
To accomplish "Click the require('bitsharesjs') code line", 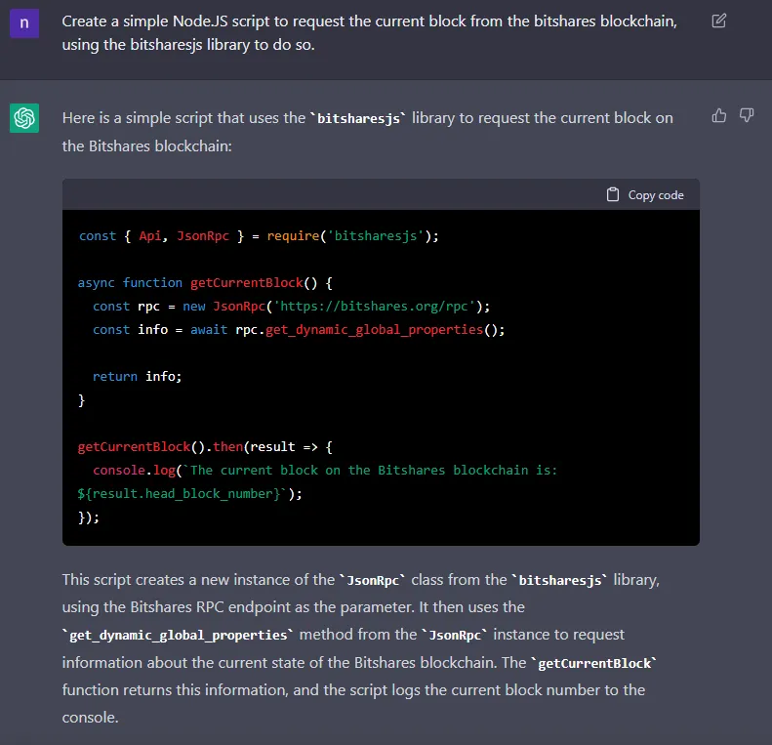I will pyautogui.click(x=259, y=236).
